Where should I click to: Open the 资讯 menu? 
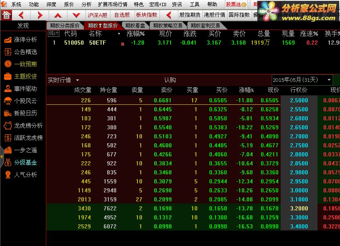(177, 5)
